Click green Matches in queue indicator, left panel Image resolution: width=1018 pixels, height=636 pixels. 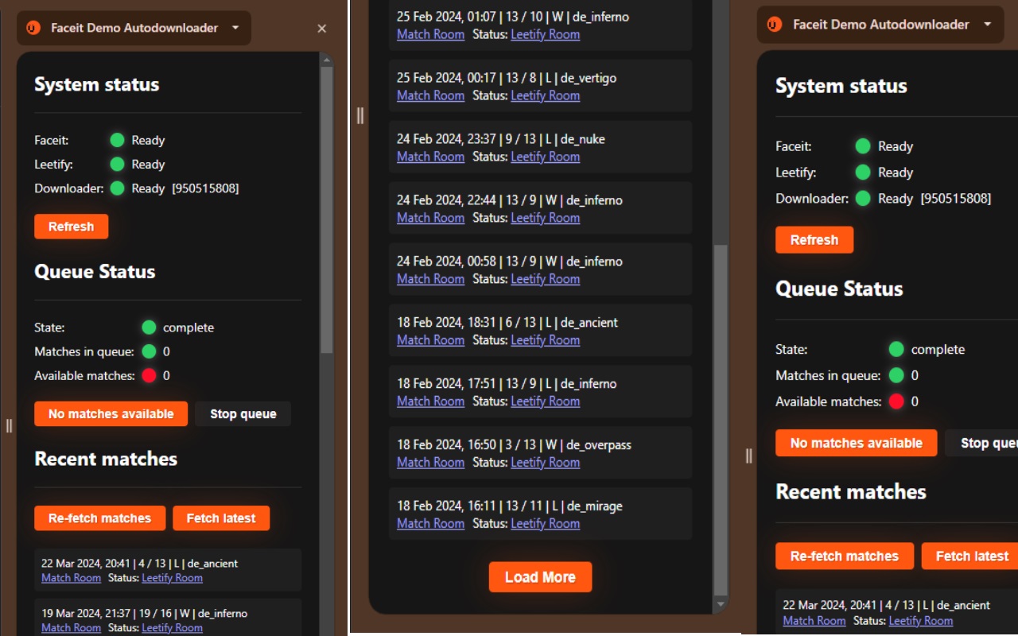(x=149, y=351)
